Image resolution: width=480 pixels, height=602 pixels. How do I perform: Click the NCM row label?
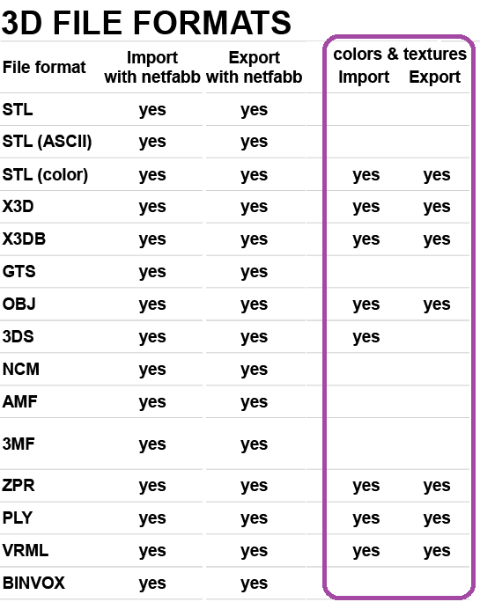21,370
